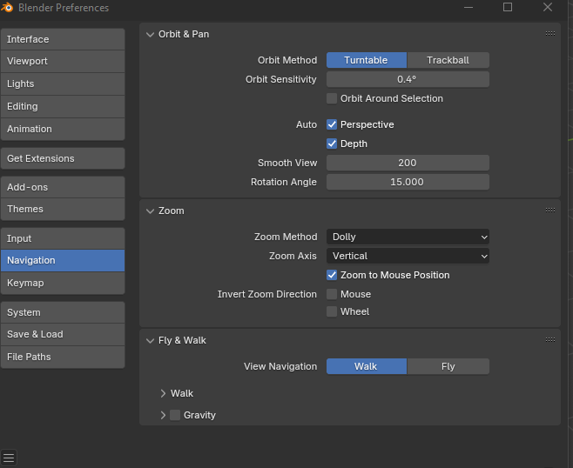Collapse the Zoom panel
Viewport: 573px width, 468px height.
click(x=150, y=211)
